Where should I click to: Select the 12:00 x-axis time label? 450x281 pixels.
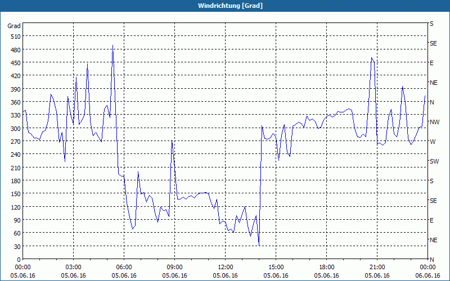point(226,268)
